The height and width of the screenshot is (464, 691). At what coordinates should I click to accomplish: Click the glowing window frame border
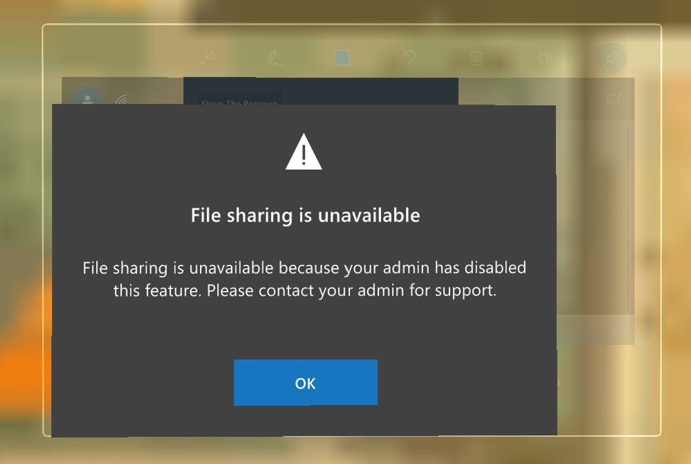(x=351, y=25)
